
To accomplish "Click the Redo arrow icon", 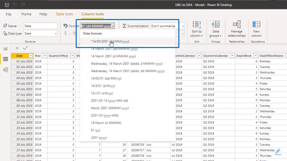I will click(x=23, y=5).
